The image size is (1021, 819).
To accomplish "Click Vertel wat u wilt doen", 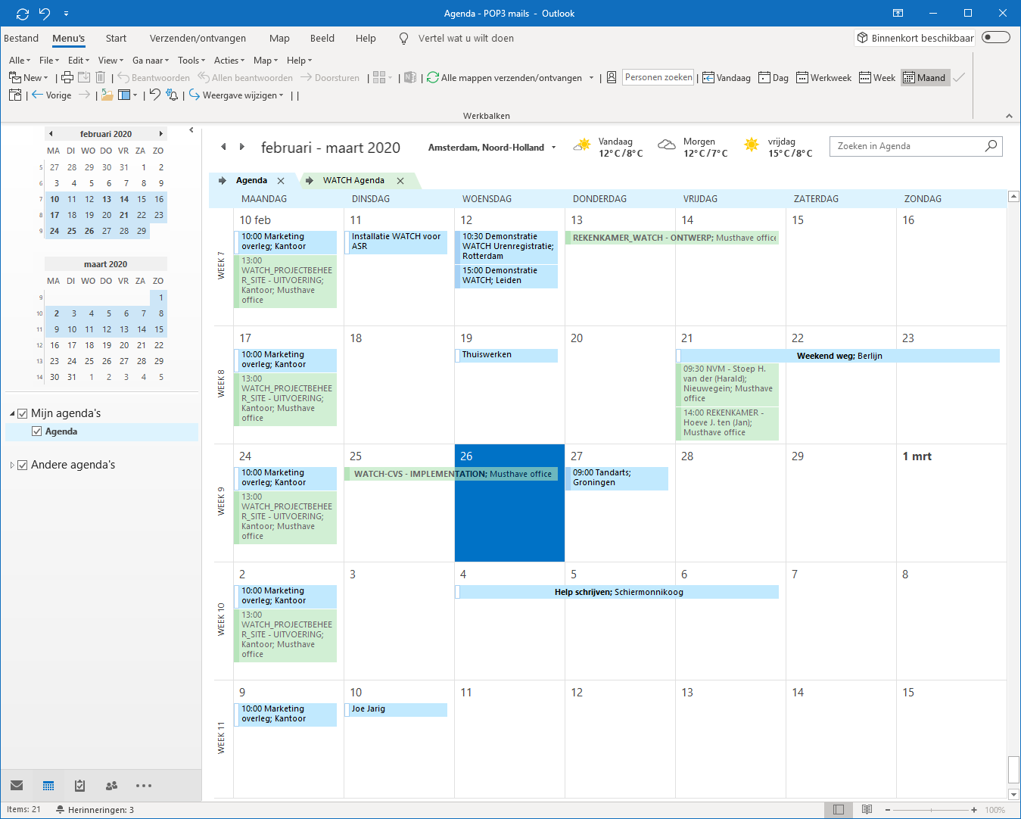I will (466, 38).
